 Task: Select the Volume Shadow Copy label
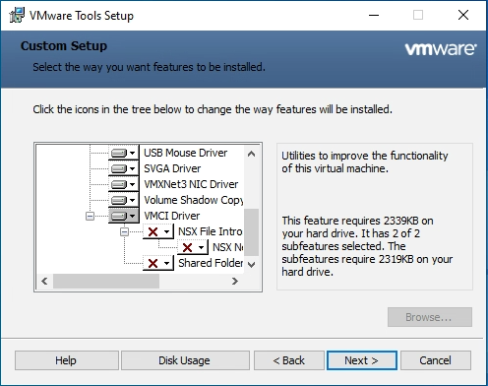[194, 200]
